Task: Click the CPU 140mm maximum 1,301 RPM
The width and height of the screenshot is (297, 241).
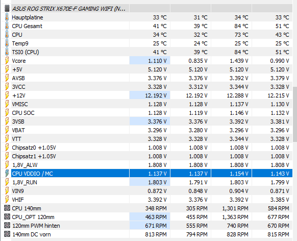Action: tap(235, 208)
